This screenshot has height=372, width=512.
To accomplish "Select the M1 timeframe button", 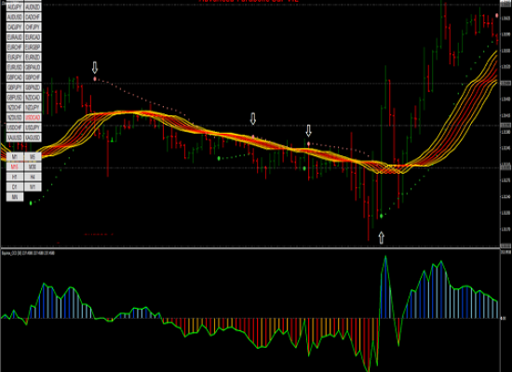I will click(15, 157).
